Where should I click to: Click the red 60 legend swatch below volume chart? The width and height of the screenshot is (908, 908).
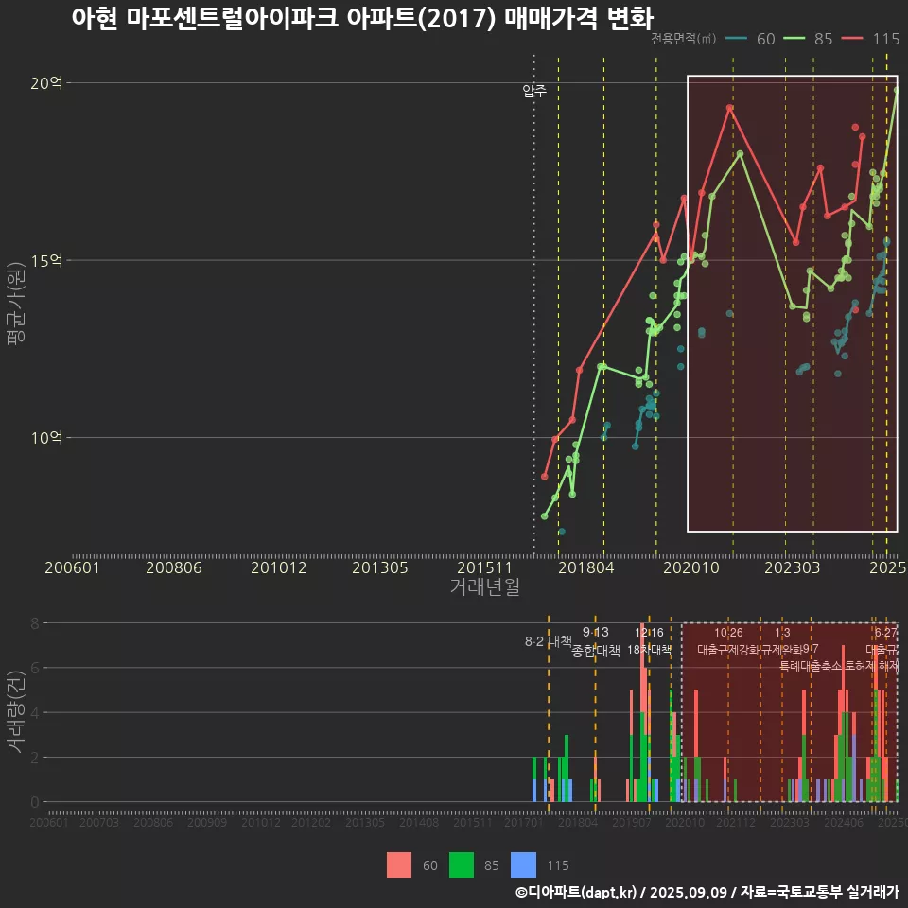point(399,864)
